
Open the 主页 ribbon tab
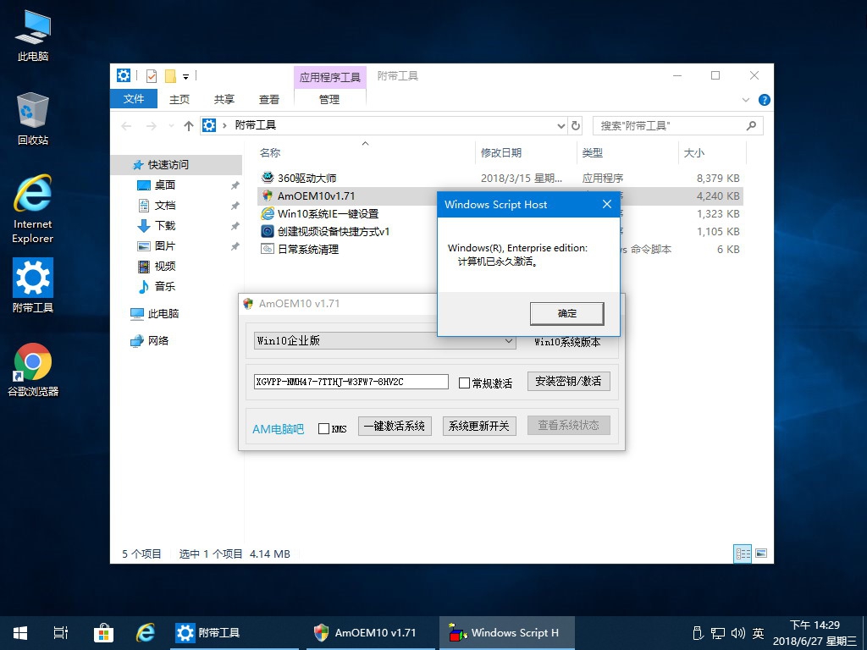[179, 100]
